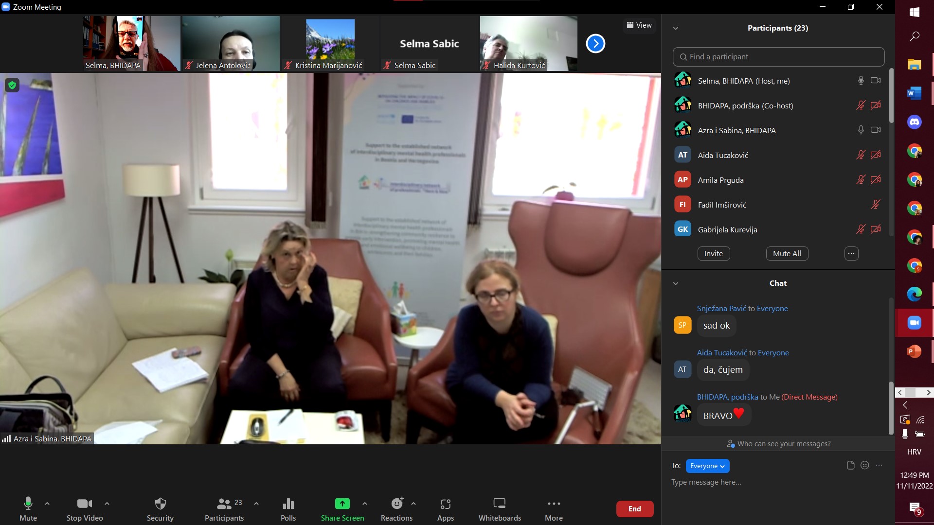Viewport: 934px width, 525px height.
Task: Collapse the Chat panel chevron
Action: tap(675, 283)
